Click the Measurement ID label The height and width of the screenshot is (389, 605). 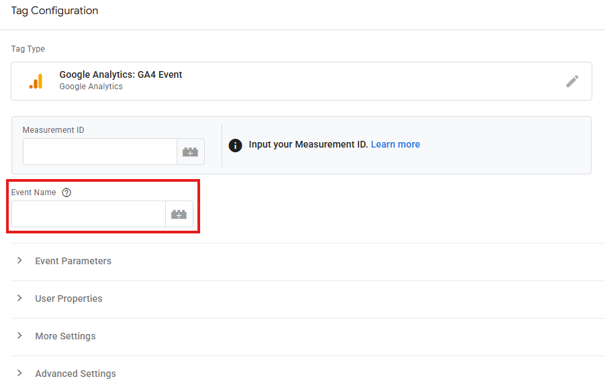[53, 130]
